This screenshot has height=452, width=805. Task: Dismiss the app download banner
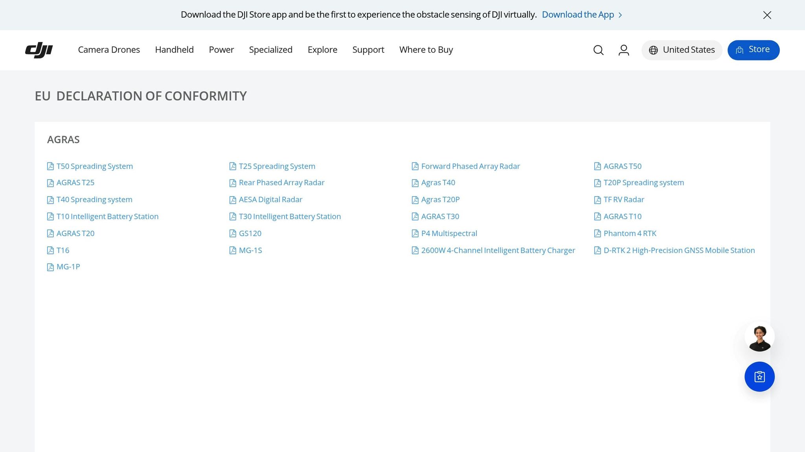(x=767, y=15)
